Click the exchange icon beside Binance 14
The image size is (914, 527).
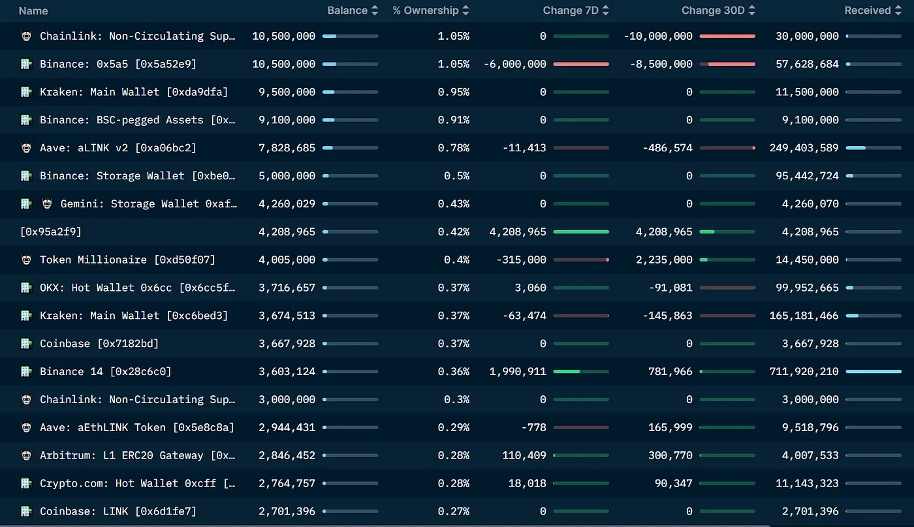click(26, 371)
